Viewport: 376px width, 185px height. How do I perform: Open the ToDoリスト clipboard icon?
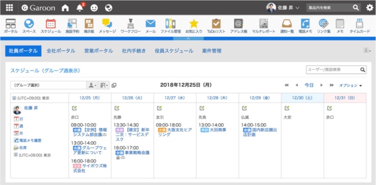click(x=216, y=24)
